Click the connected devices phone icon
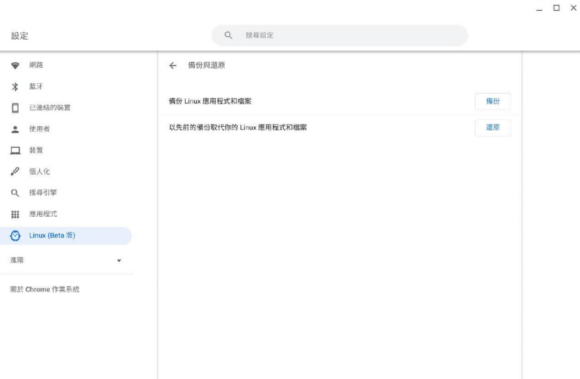The image size is (580, 379). [15, 108]
